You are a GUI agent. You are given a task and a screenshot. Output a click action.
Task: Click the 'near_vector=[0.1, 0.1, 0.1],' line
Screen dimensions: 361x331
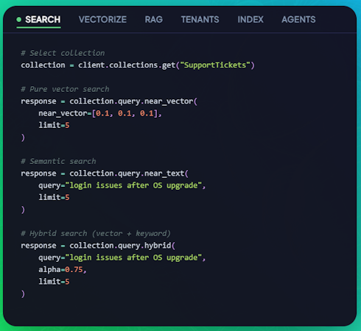pyautogui.click(x=100, y=113)
